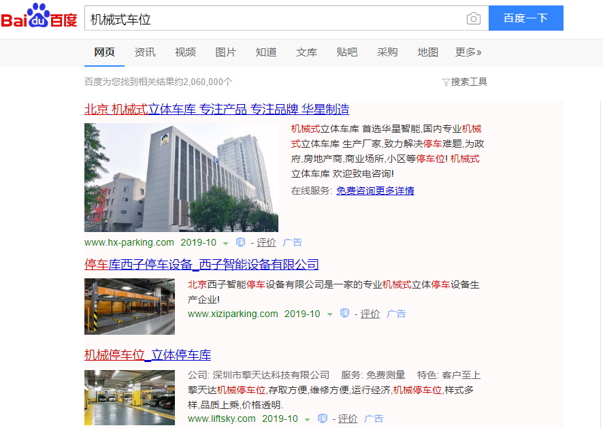603x428 pixels.
Task: Click the orange parking garage thumbnail
Action: point(129,306)
